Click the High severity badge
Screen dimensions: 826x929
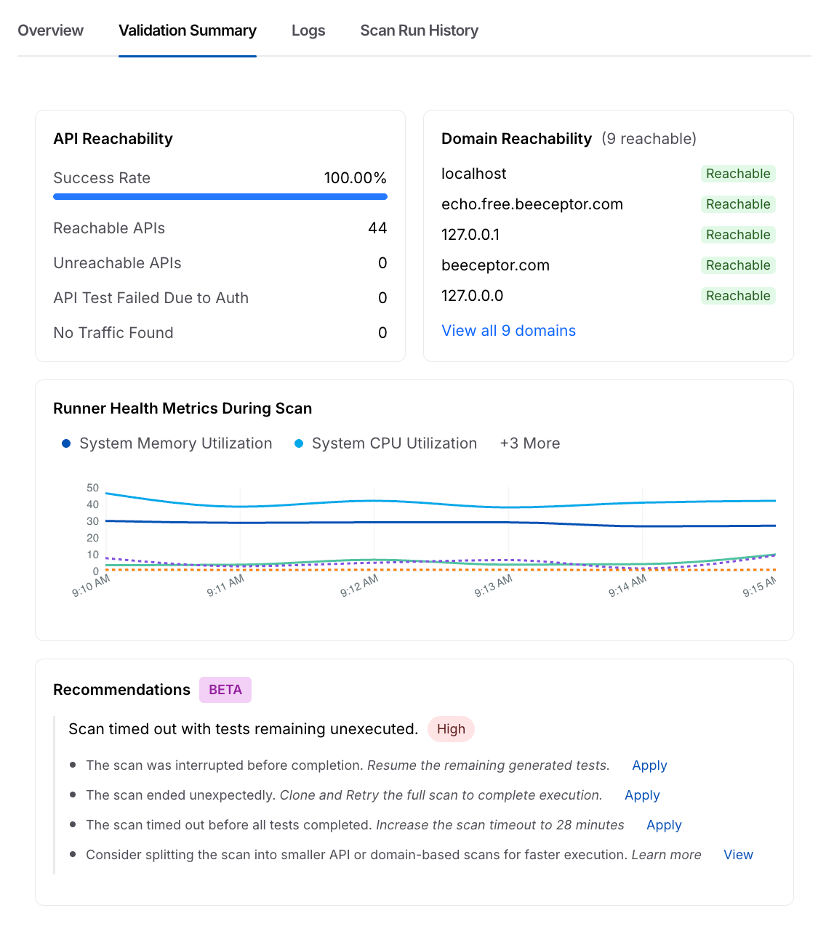[x=451, y=729]
